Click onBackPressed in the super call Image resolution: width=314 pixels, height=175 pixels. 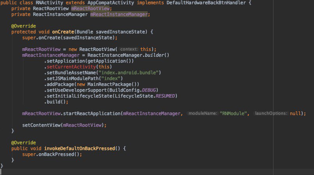pyautogui.click(x=56, y=154)
